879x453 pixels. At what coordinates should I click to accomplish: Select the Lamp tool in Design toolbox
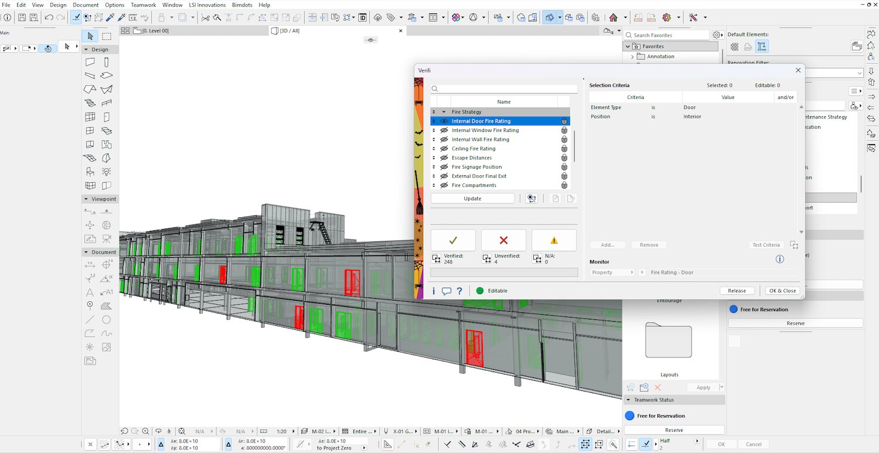(106, 172)
